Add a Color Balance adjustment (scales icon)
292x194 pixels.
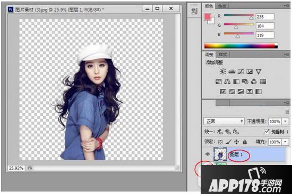tap(227, 81)
